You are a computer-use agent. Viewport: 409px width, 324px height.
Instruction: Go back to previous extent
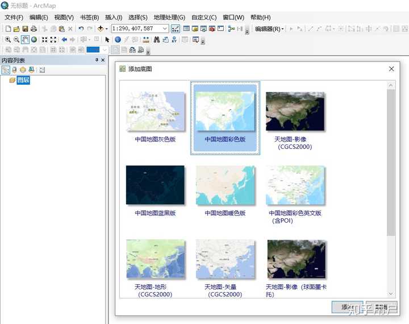coord(64,40)
